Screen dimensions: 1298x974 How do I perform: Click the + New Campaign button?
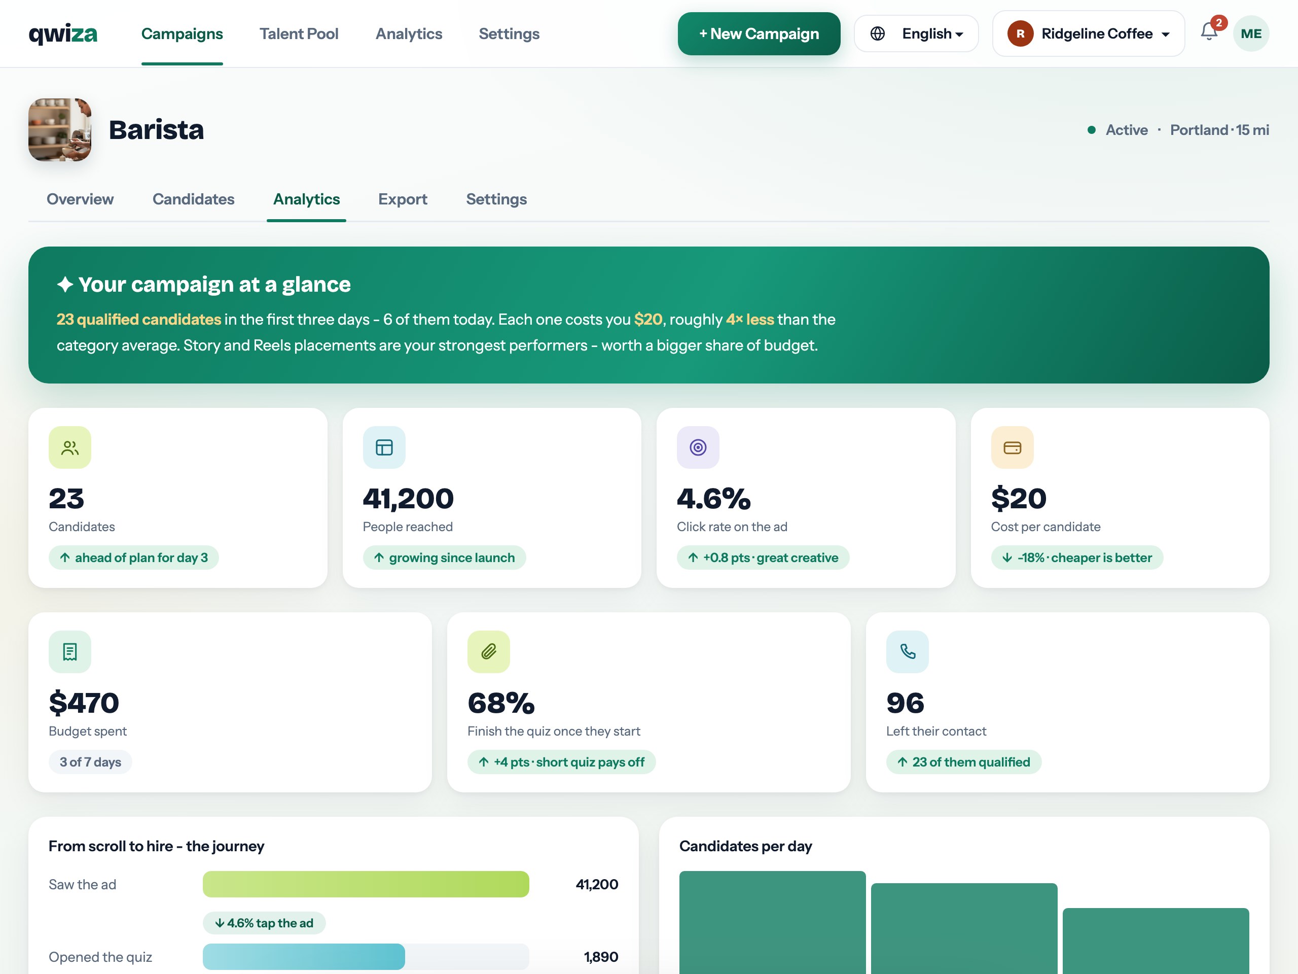pos(759,33)
